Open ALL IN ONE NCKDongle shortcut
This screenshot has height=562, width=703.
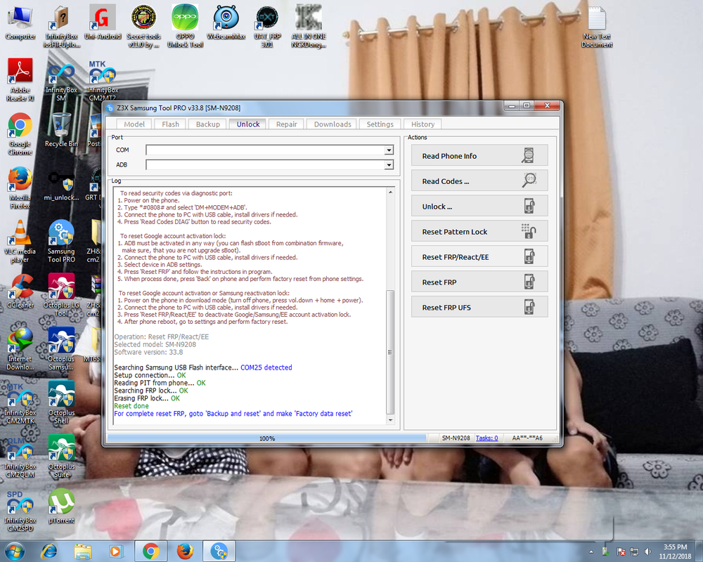pos(309,26)
